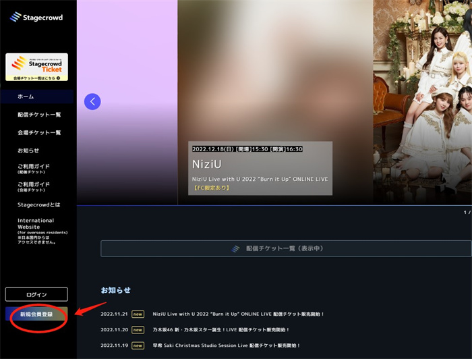The image size is (472, 359).
Task: Open the NiziU event info card
Action: [260, 168]
